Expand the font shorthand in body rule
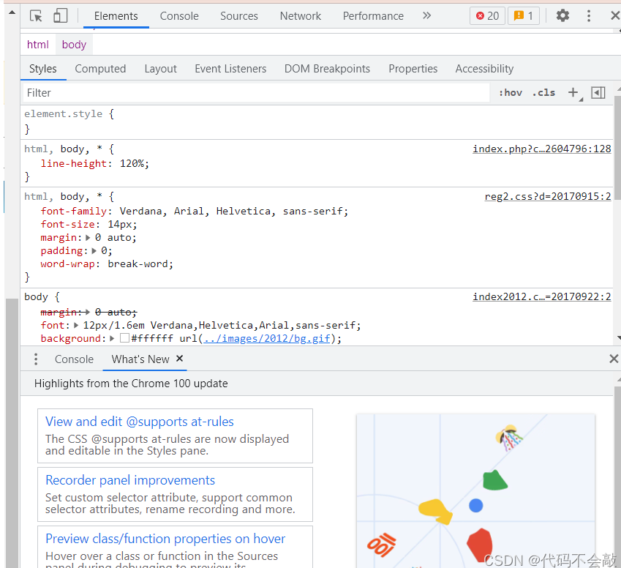621x568 pixels. tap(76, 326)
